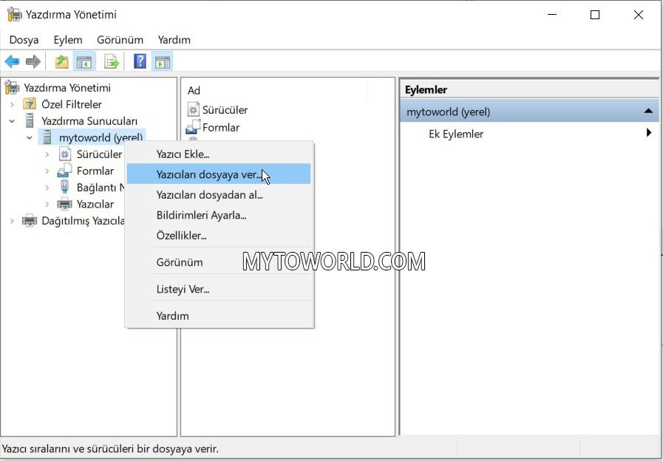Toggle the show/hide console tree icon
Image resolution: width=663 pixels, height=461 pixels.
tap(84, 62)
